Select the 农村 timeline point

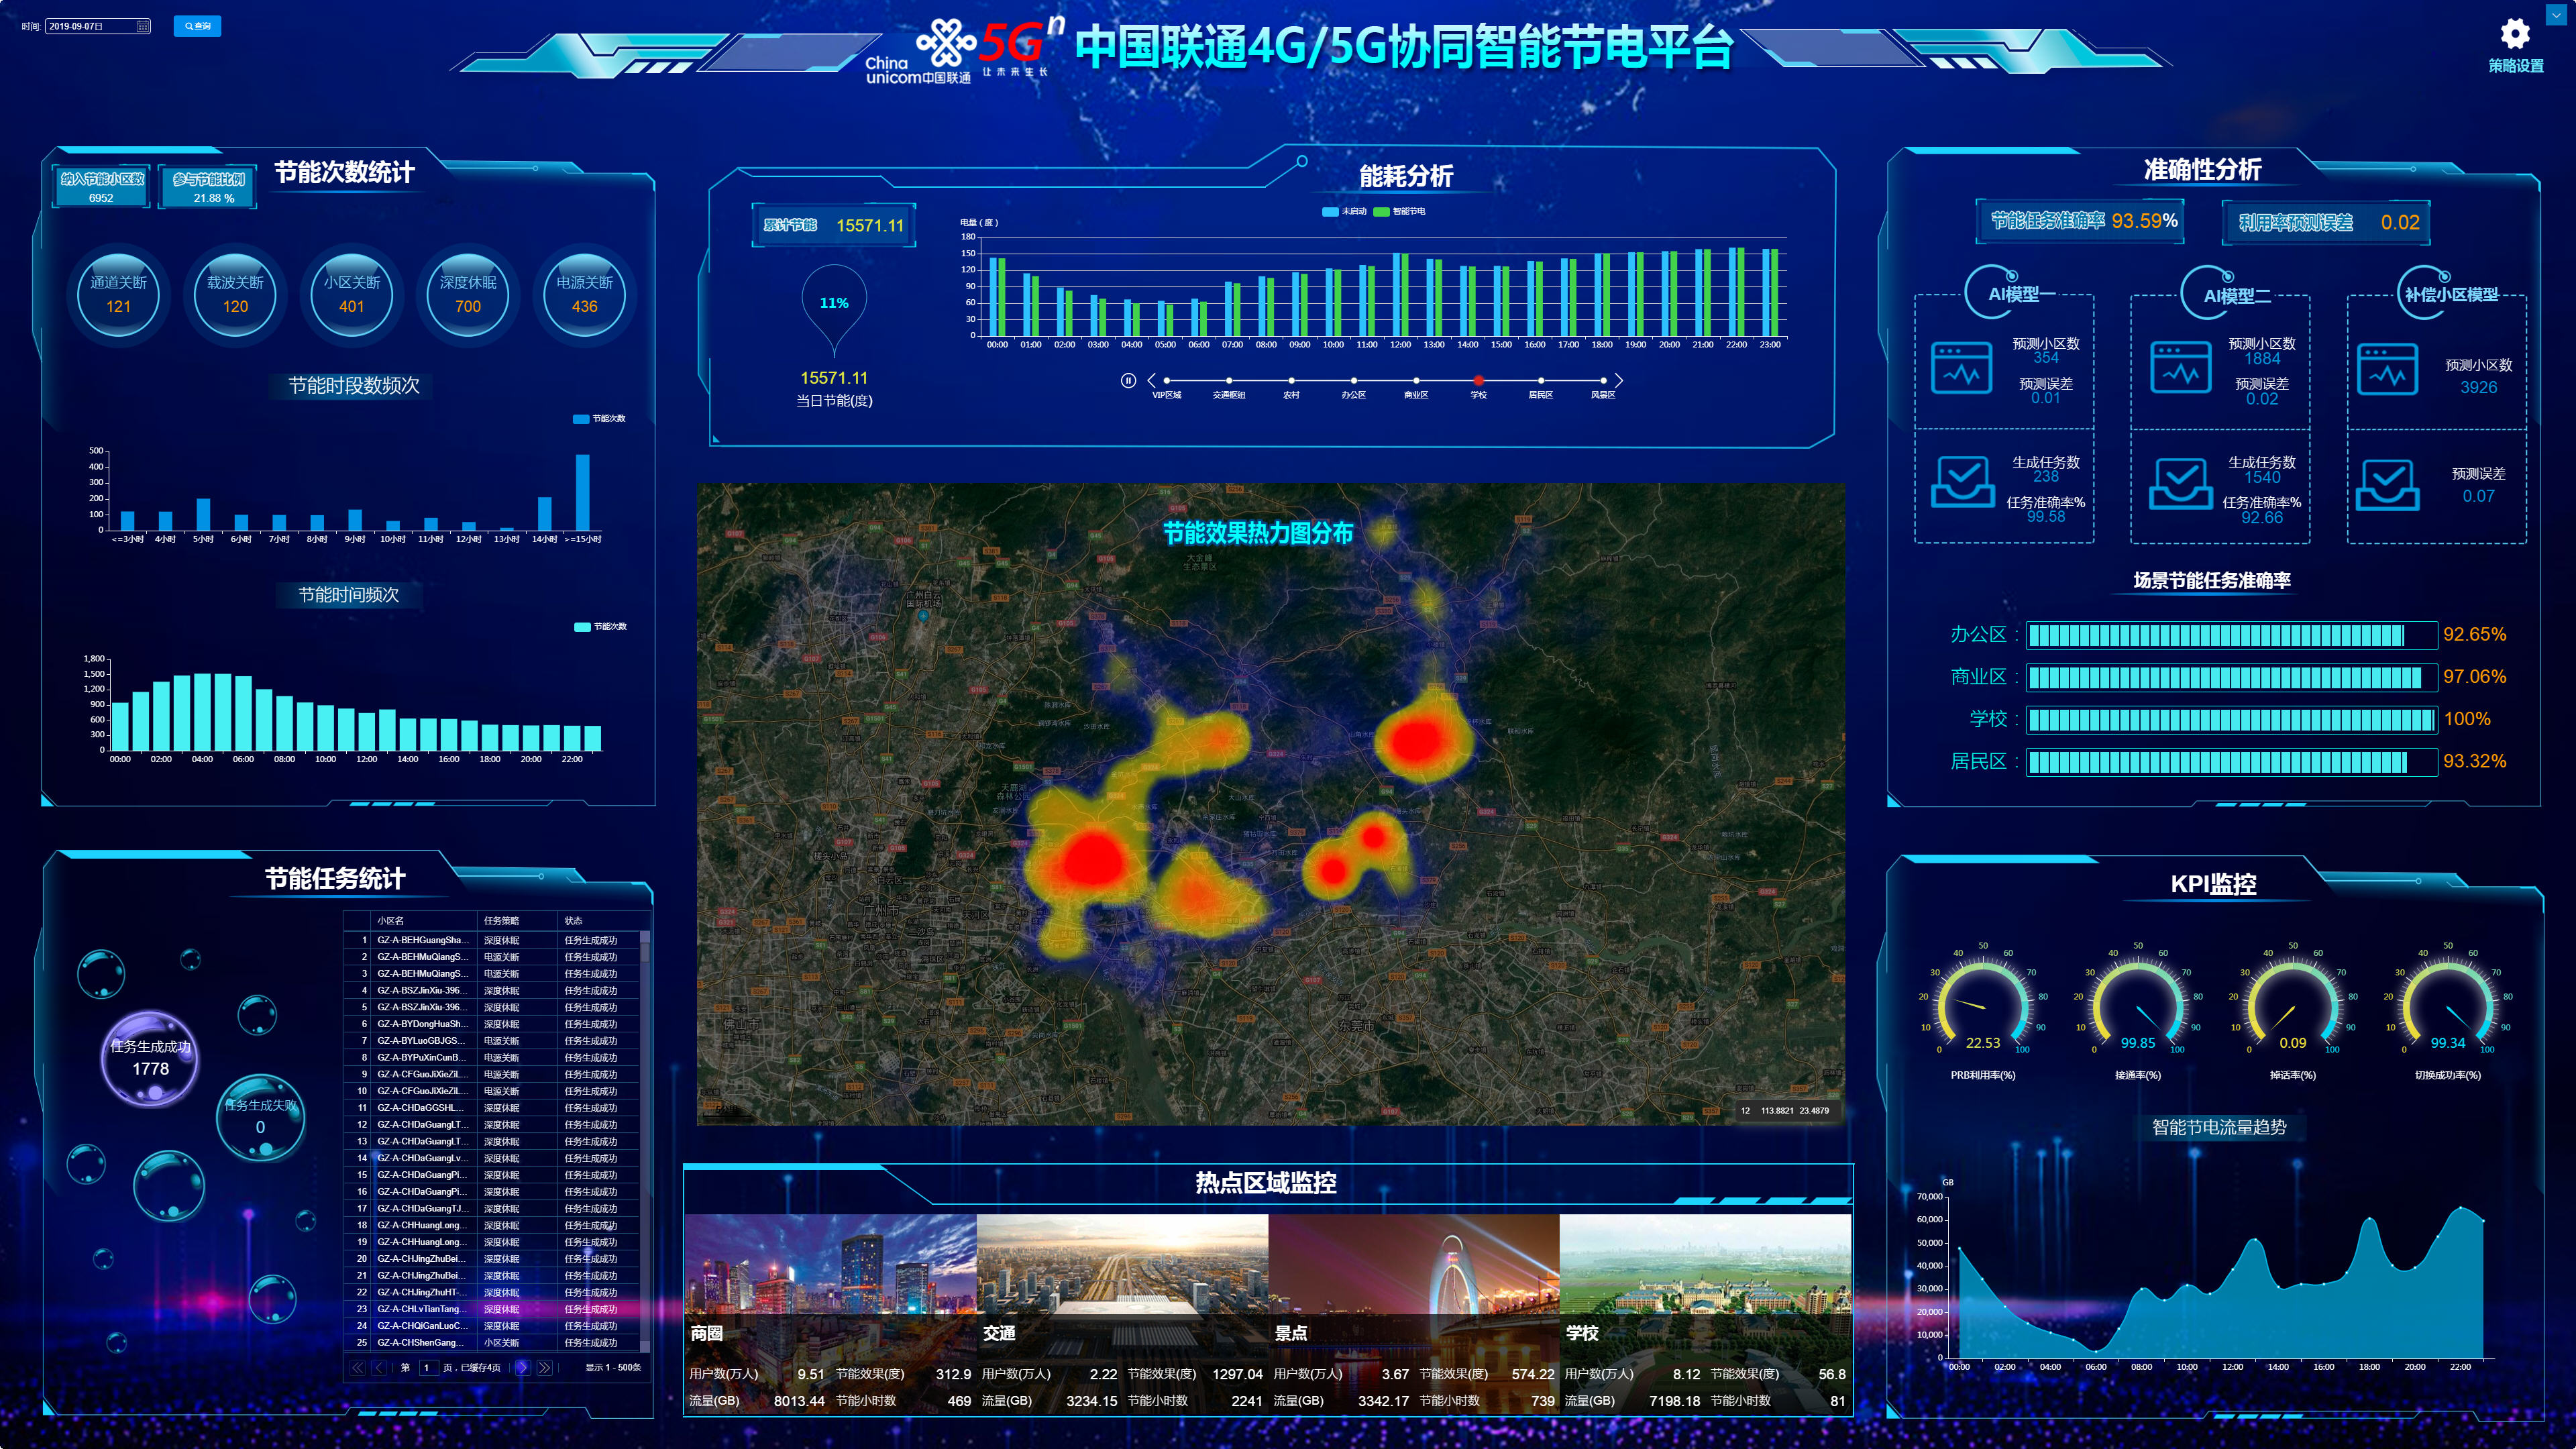(1291, 380)
